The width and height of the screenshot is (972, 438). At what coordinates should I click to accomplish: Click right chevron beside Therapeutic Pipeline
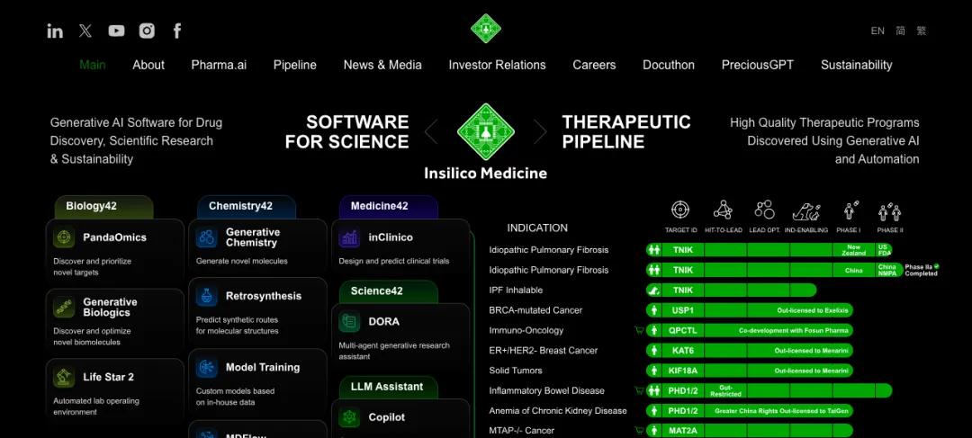tap(540, 131)
